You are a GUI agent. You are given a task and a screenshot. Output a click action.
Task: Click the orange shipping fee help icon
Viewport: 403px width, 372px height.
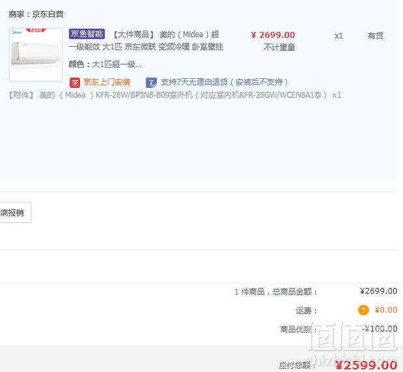[363, 310]
